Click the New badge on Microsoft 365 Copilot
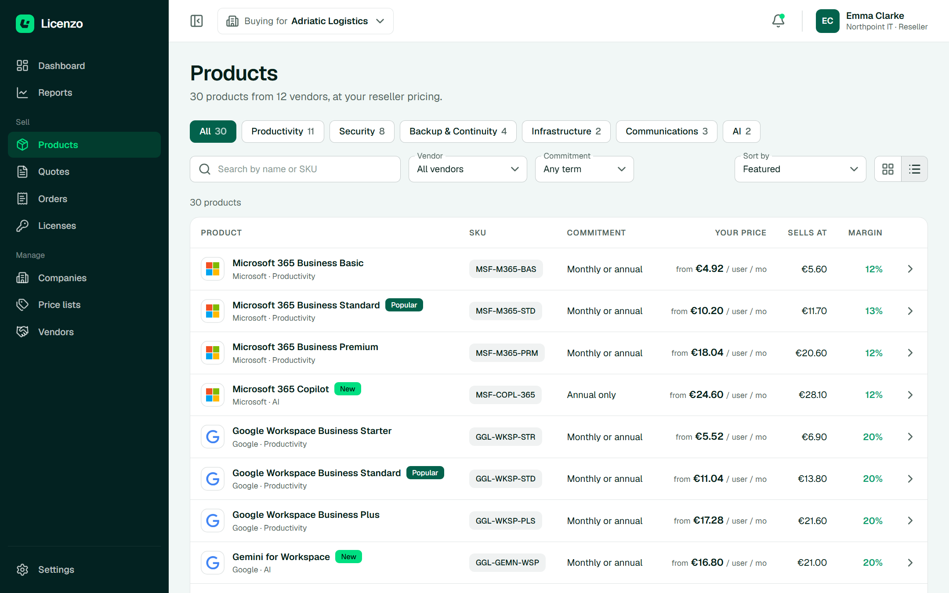This screenshot has width=949, height=593. [x=348, y=389]
